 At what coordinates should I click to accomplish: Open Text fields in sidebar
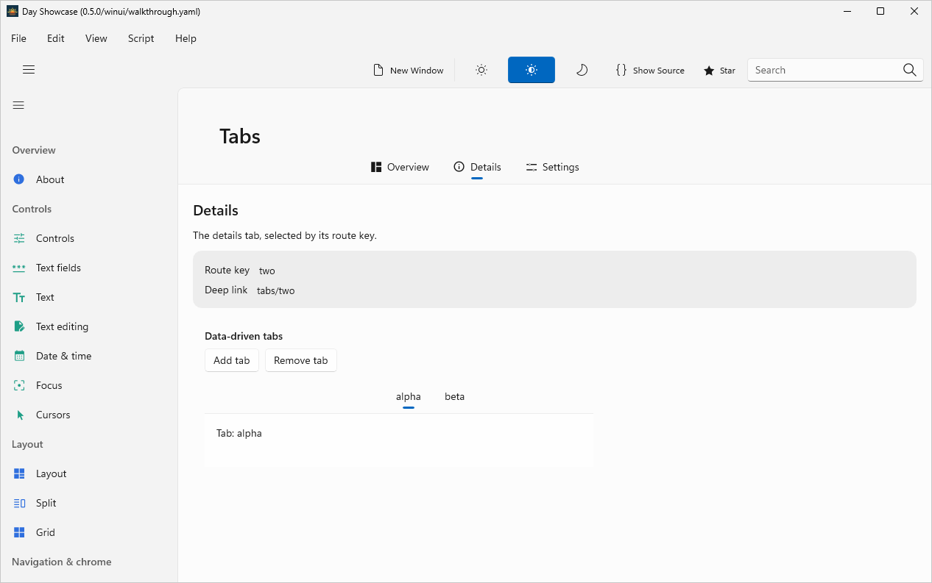click(x=89, y=268)
